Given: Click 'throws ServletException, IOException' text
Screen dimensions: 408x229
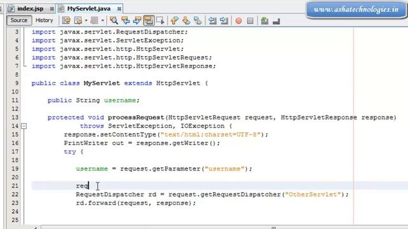Looking at the screenshot, I should pyautogui.click(x=152, y=126).
